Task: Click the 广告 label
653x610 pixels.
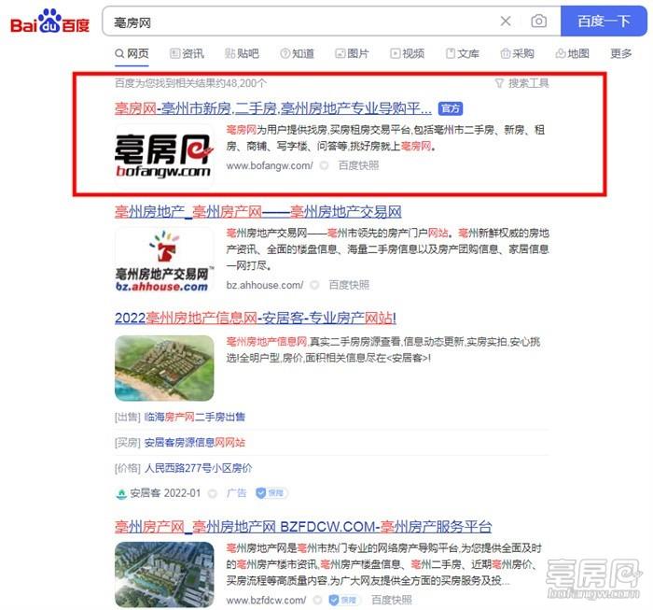Action: [237, 493]
